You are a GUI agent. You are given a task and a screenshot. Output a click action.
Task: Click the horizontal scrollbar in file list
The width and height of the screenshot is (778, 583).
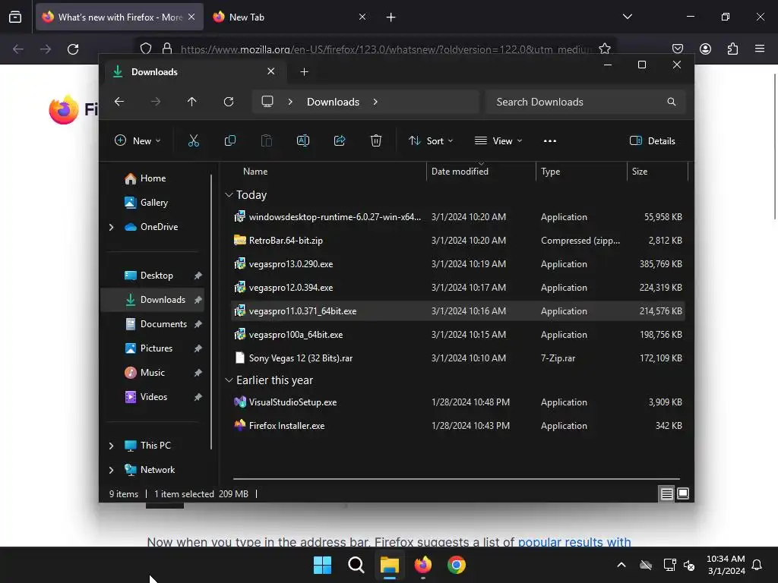[457, 479]
